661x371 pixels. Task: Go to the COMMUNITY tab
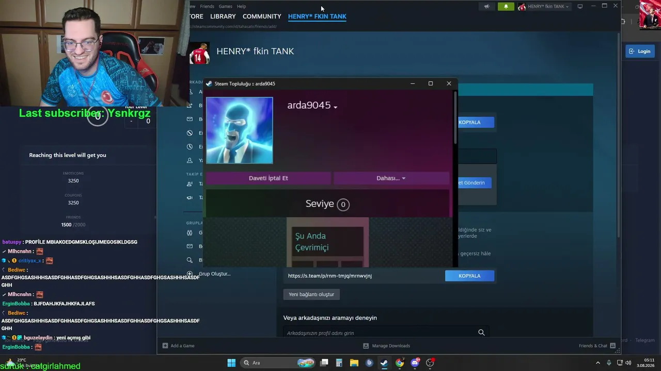pos(262,16)
